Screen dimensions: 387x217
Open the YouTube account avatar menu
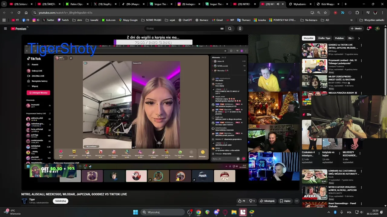(x=377, y=29)
